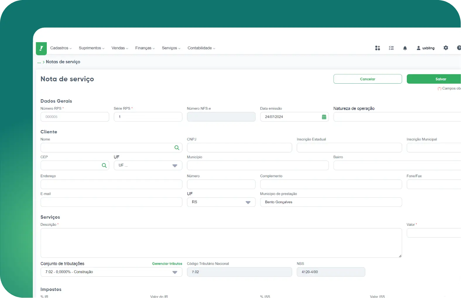461x298 pixels.
Task: Click the help question mark icon
Action: (459, 48)
